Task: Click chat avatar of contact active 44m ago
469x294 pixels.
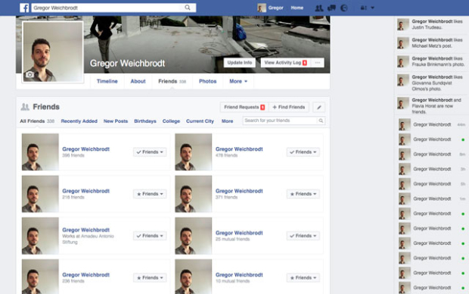Action: click(405, 124)
